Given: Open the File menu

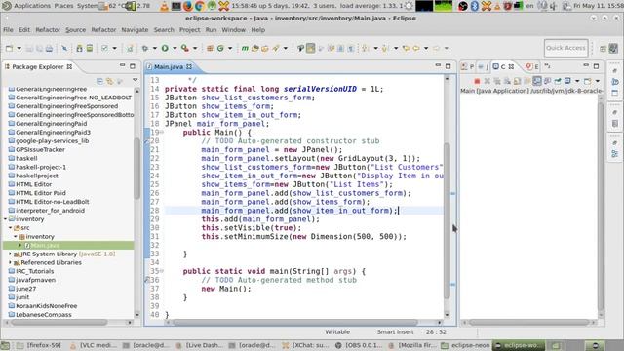Looking at the screenshot, I should point(8,30).
